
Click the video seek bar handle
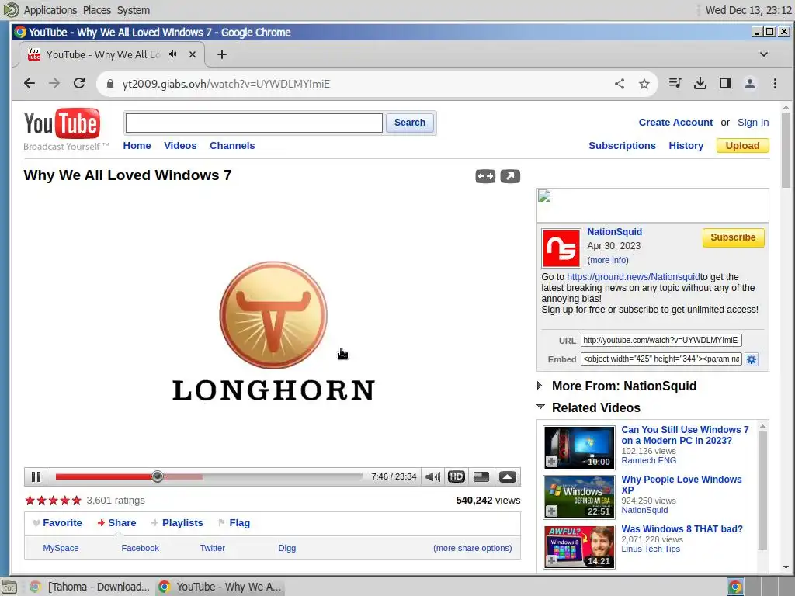coord(158,476)
